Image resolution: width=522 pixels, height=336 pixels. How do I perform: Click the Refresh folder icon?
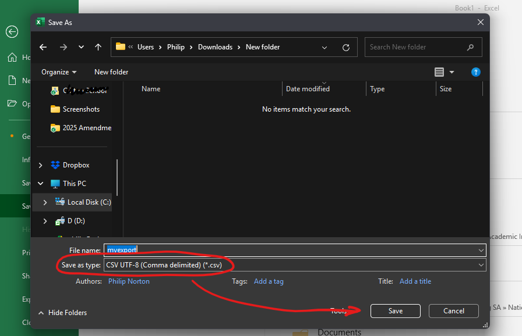click(x=346, y=47)
